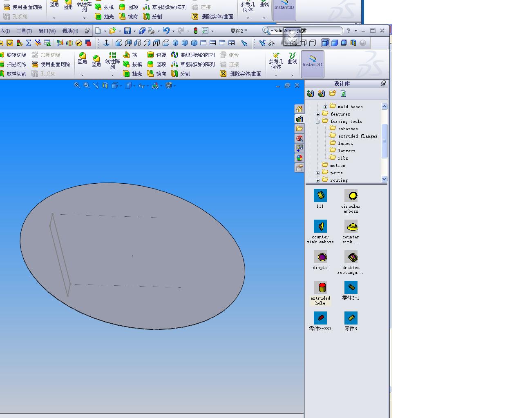Toggle the Instant3D button
The image size is (523, 418).
click(313, 64)
